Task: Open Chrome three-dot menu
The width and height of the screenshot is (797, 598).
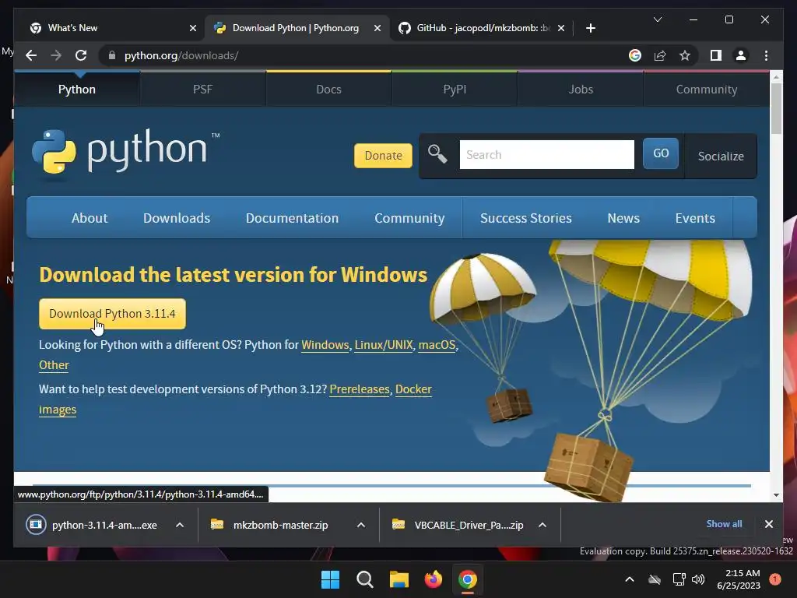Action: [766, 55]
